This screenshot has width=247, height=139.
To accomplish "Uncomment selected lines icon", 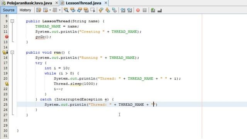I will tap(159, 10).
